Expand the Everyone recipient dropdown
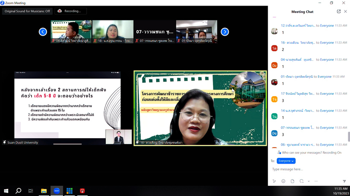350x196 pixels. [x=286, y=161]
